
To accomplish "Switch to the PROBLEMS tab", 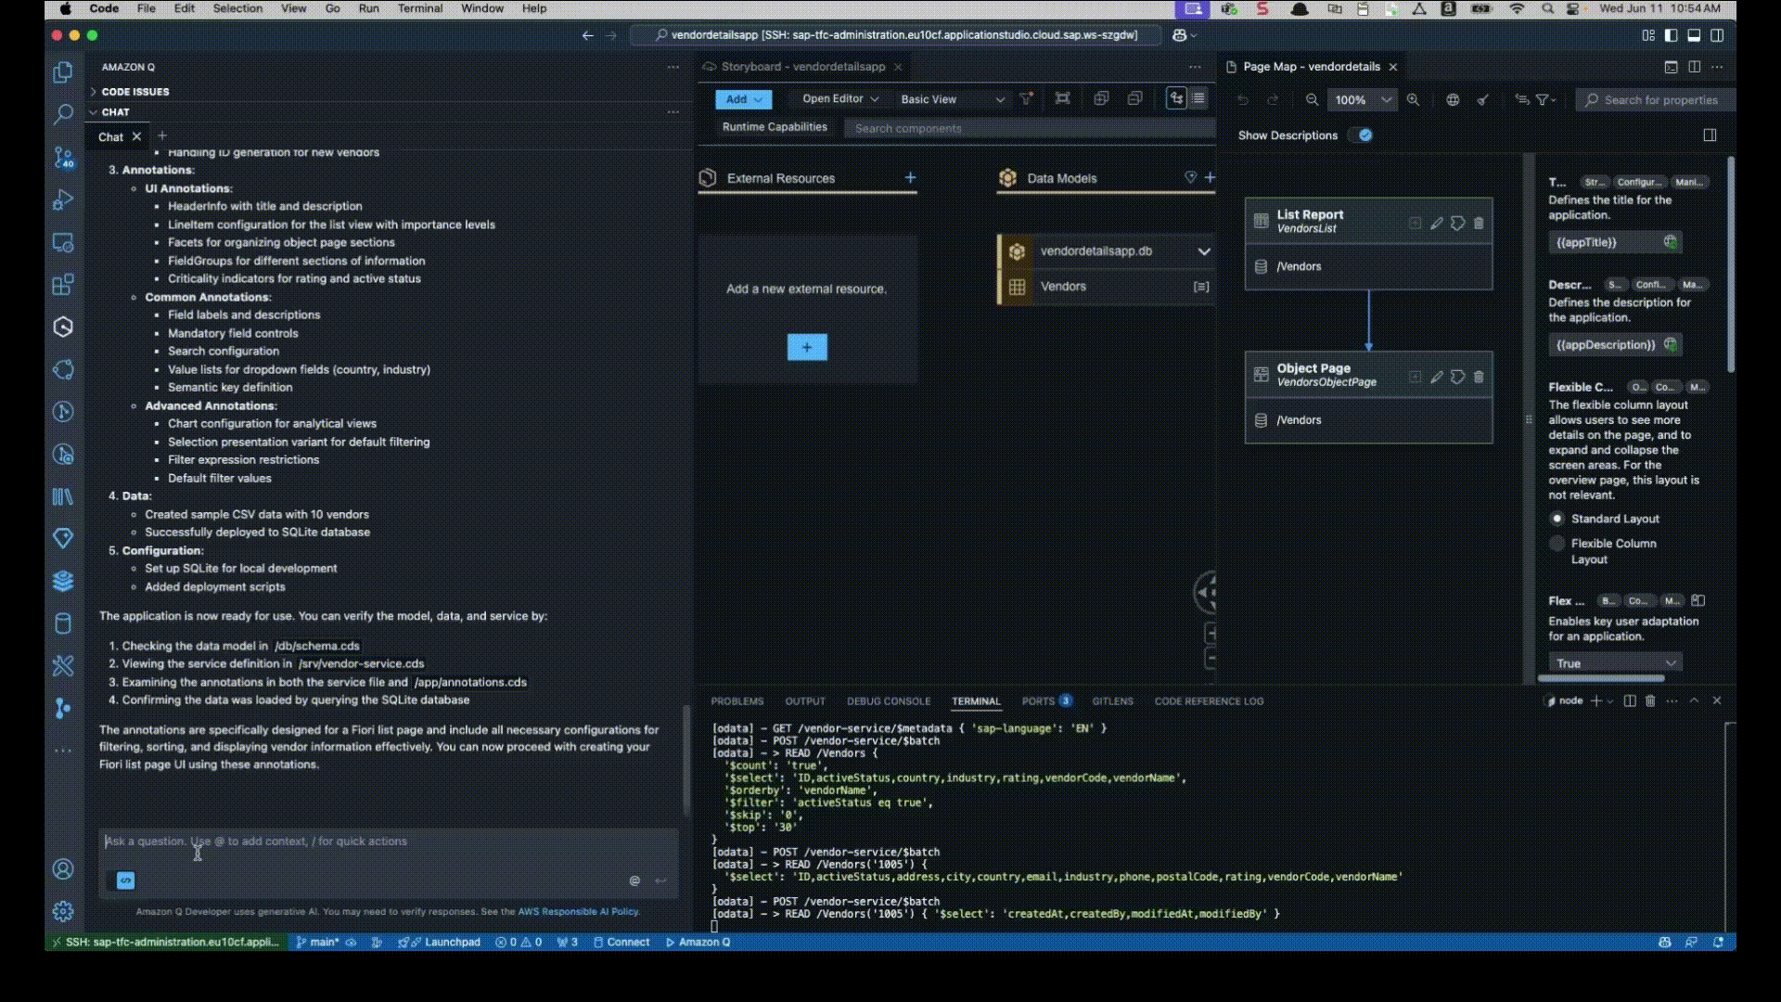I will (737, 701).
